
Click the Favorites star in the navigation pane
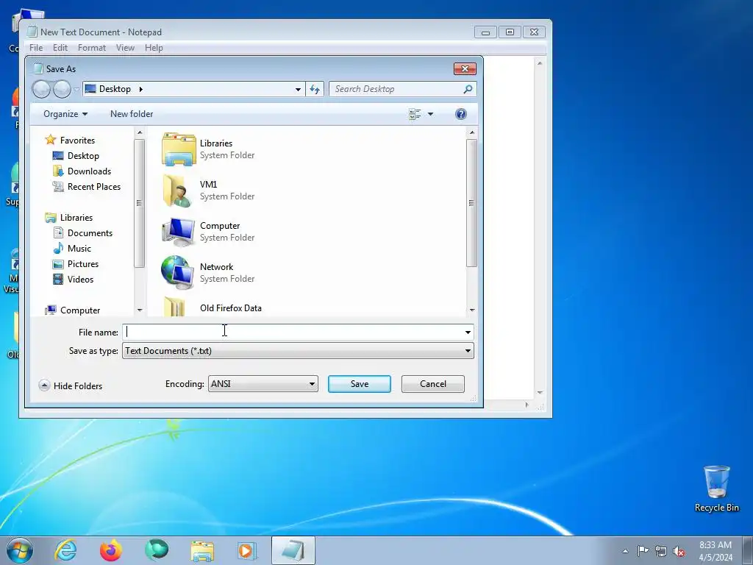tap(51, 140)
